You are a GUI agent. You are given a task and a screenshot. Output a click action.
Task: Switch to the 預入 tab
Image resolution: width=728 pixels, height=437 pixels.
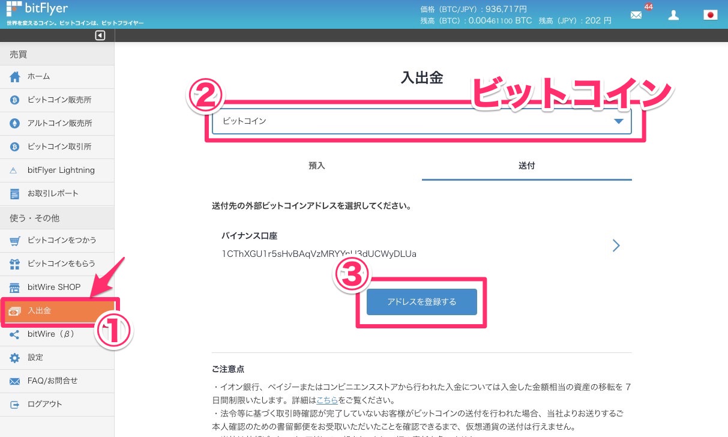(x=316, y=166)
